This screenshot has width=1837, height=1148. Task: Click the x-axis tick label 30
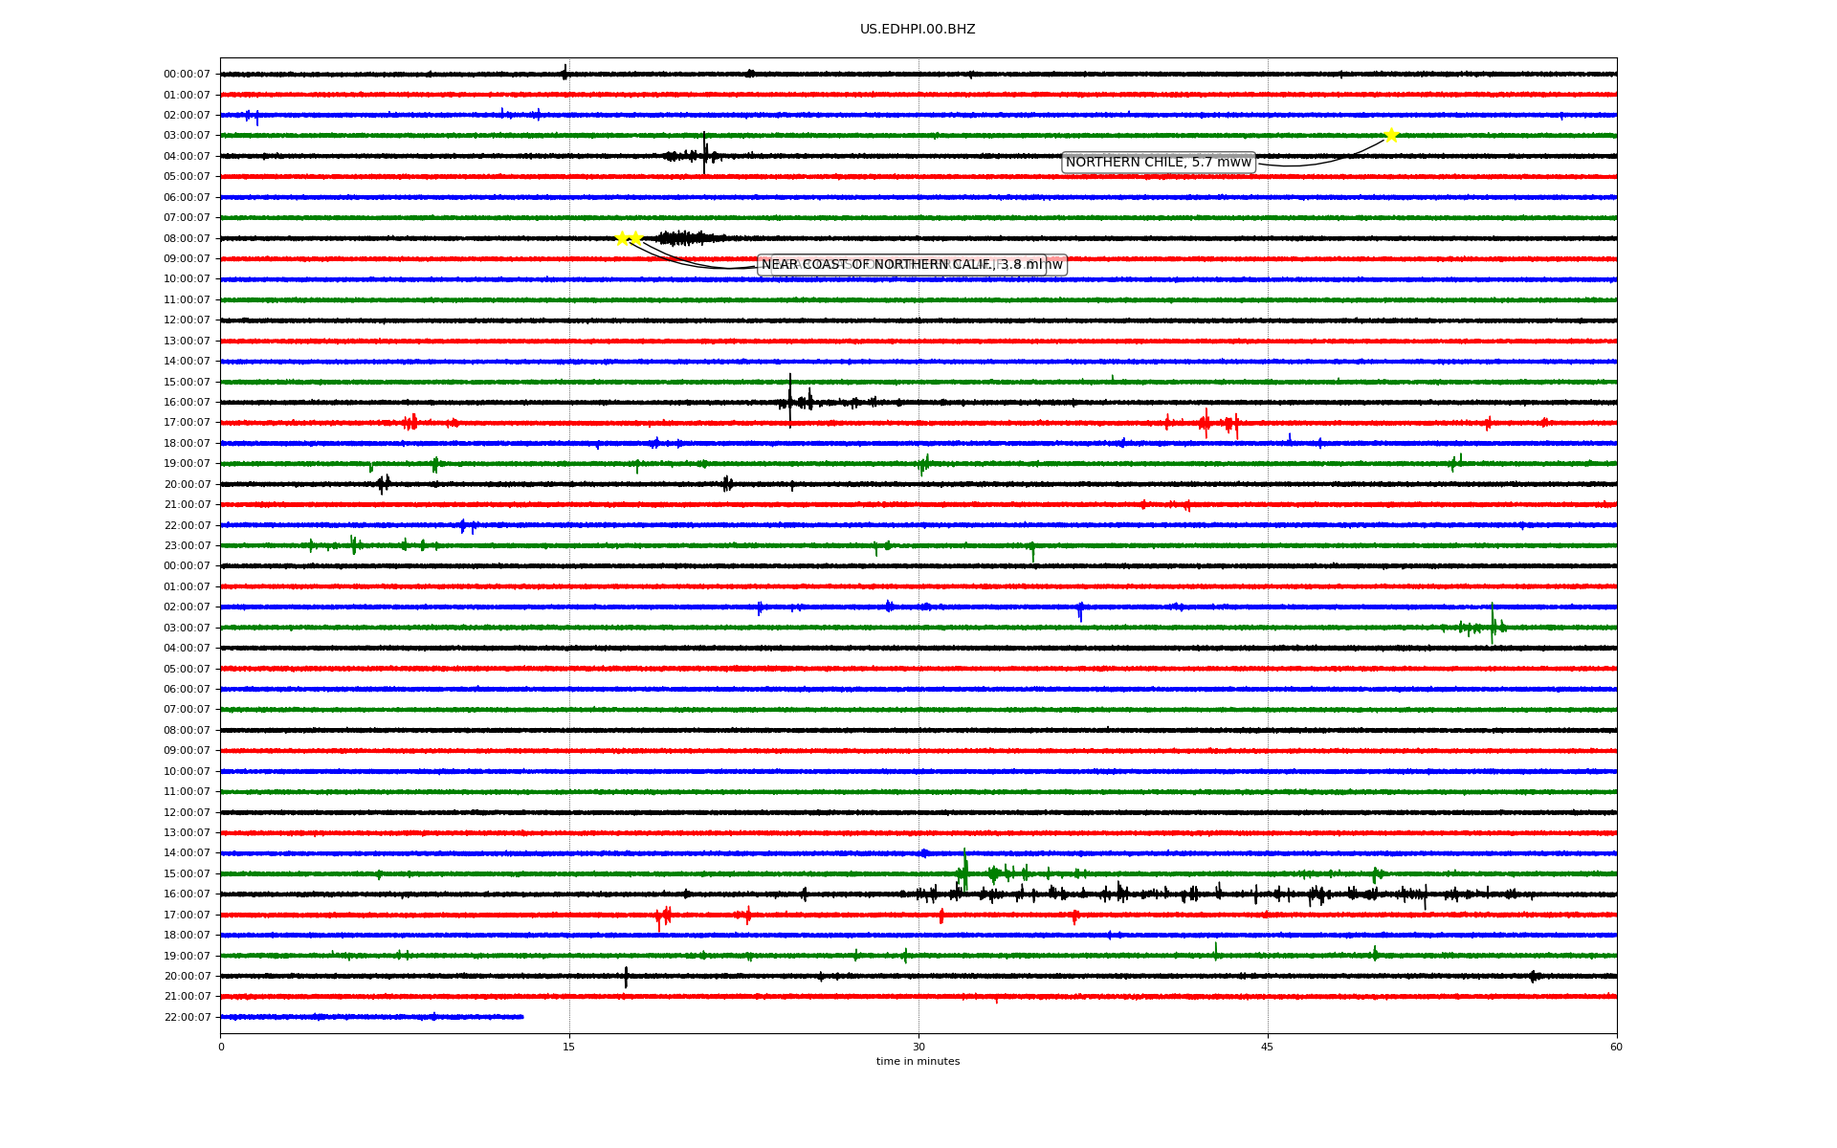918,1047
